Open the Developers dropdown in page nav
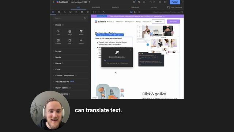 (x=130, y=22)
